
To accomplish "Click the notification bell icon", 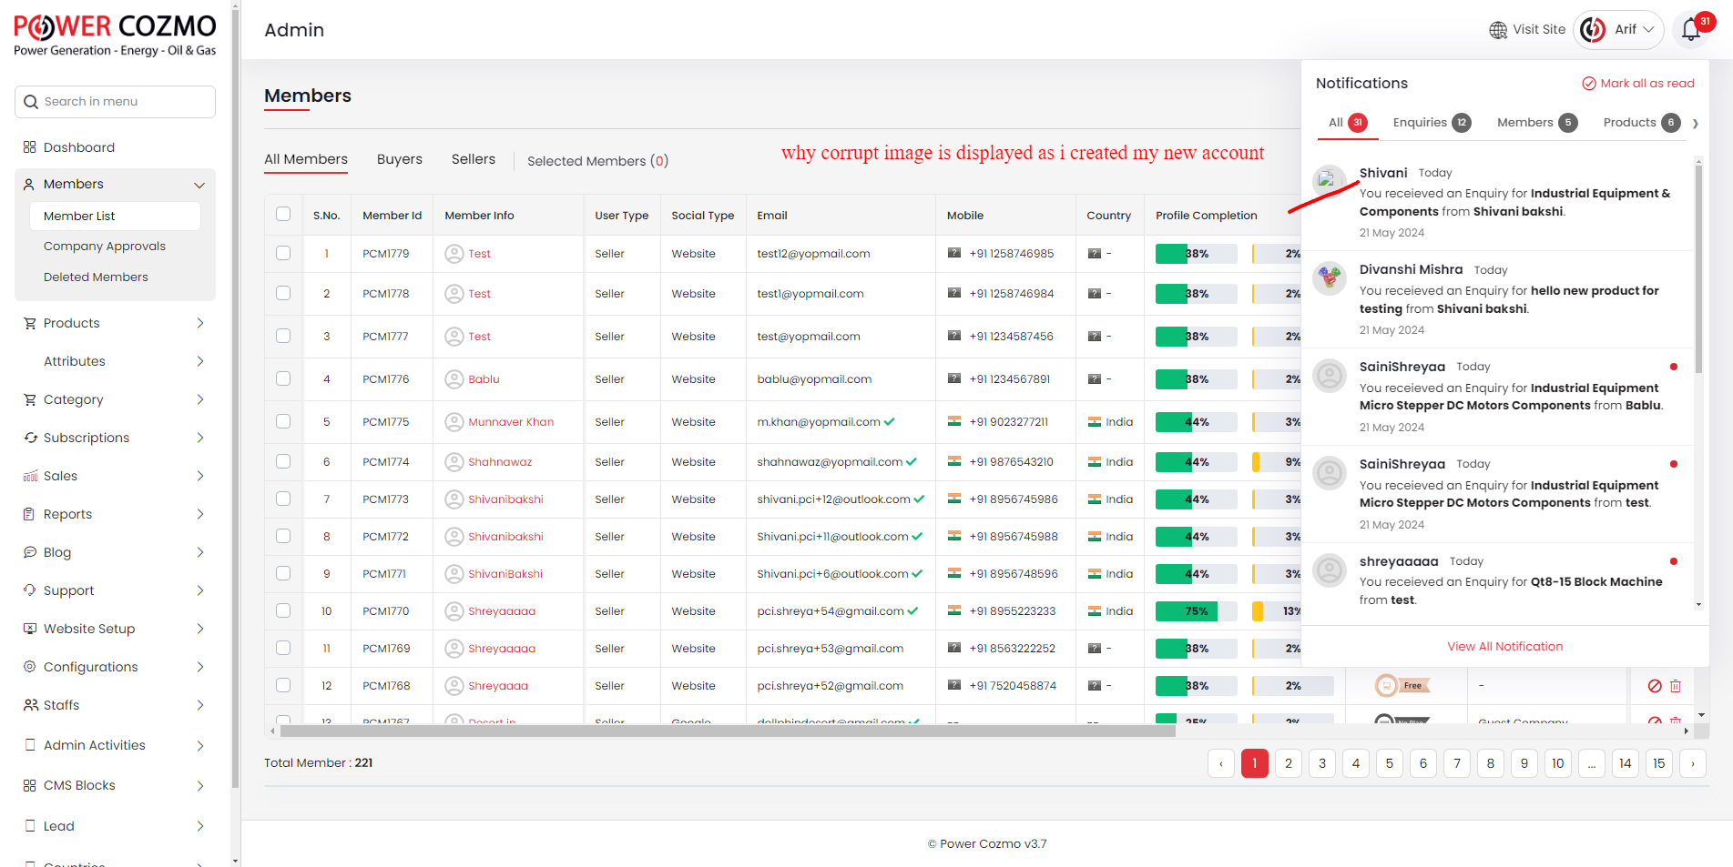I will (x=1690, y=30).
